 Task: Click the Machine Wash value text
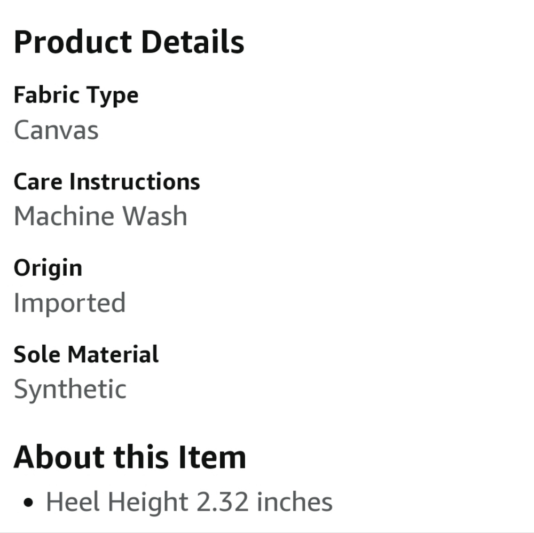(x=100, y=217)
